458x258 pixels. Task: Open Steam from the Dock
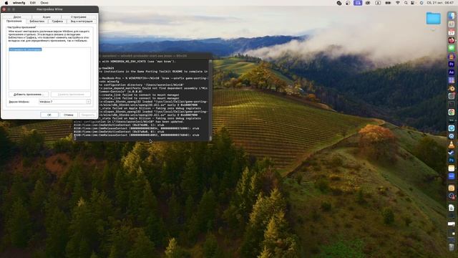452,152
